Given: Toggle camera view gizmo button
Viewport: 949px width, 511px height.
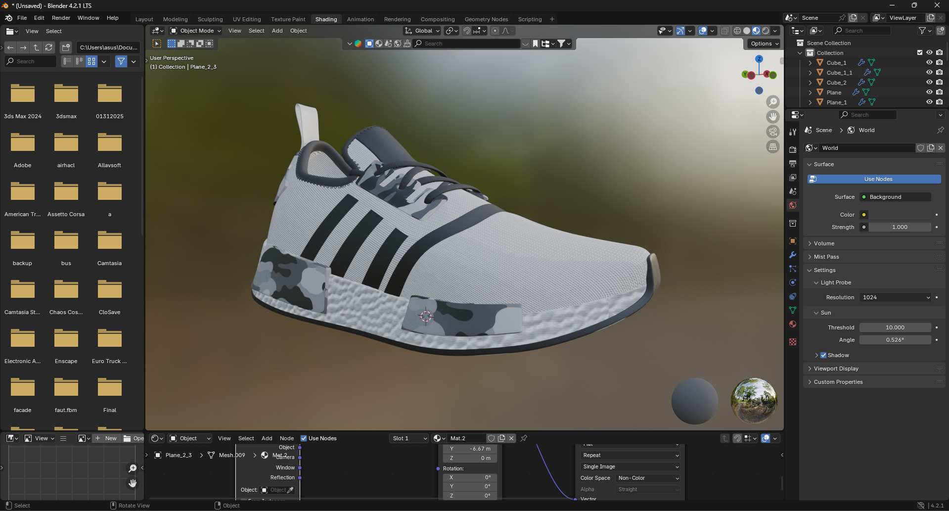Looking at the screenshot, I should pos(772,132).
